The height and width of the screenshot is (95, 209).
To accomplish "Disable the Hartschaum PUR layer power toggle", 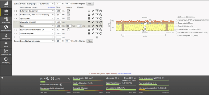I will 101,15.
